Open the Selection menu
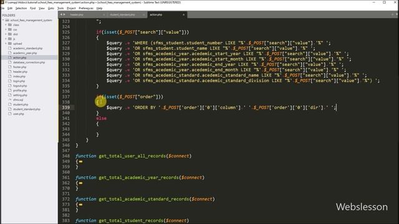 tap(21, 8)
